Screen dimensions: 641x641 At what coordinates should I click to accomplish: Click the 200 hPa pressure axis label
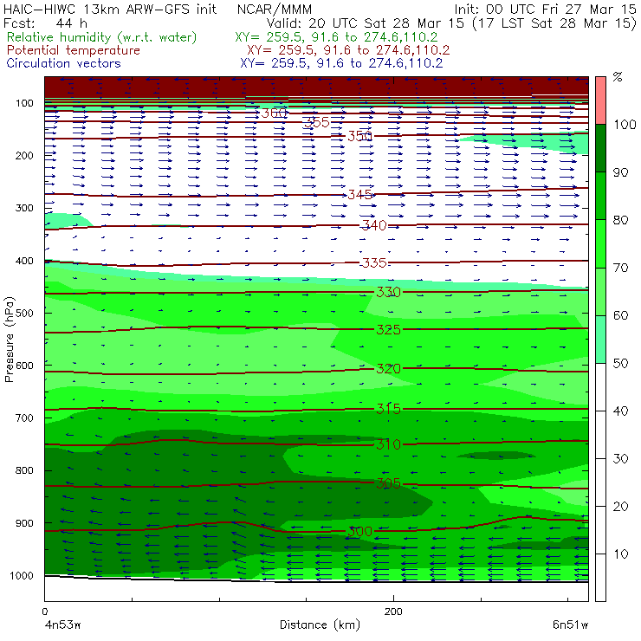point(24,156)
